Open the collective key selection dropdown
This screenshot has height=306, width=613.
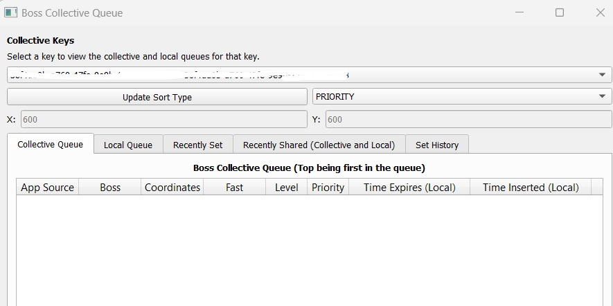click(x=601, y=75)
